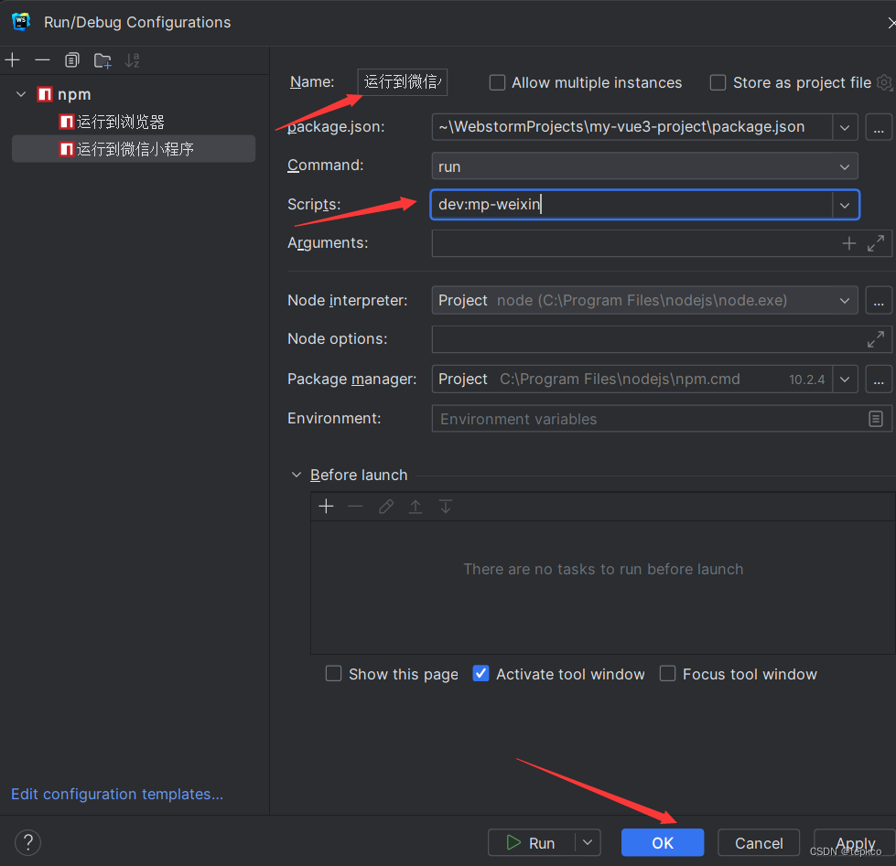Click the Name input field
The image size is (896, 866).
(403, 82)
